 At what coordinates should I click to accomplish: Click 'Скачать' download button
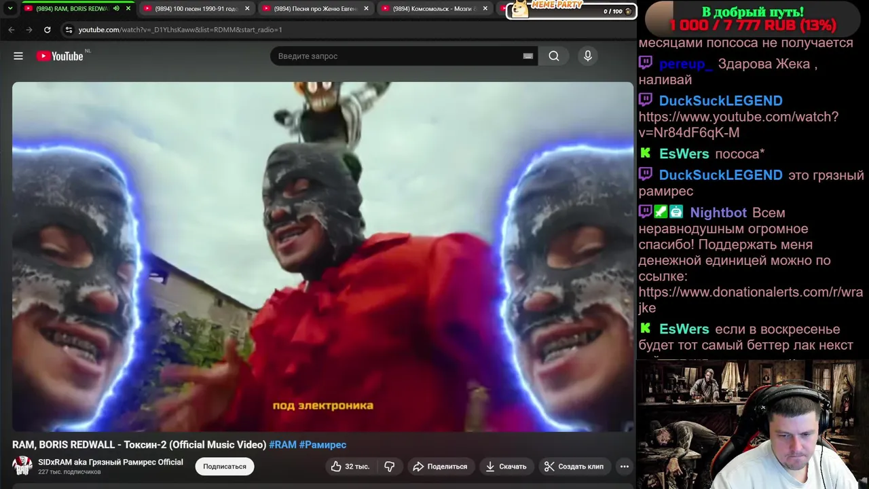(506, 467)
